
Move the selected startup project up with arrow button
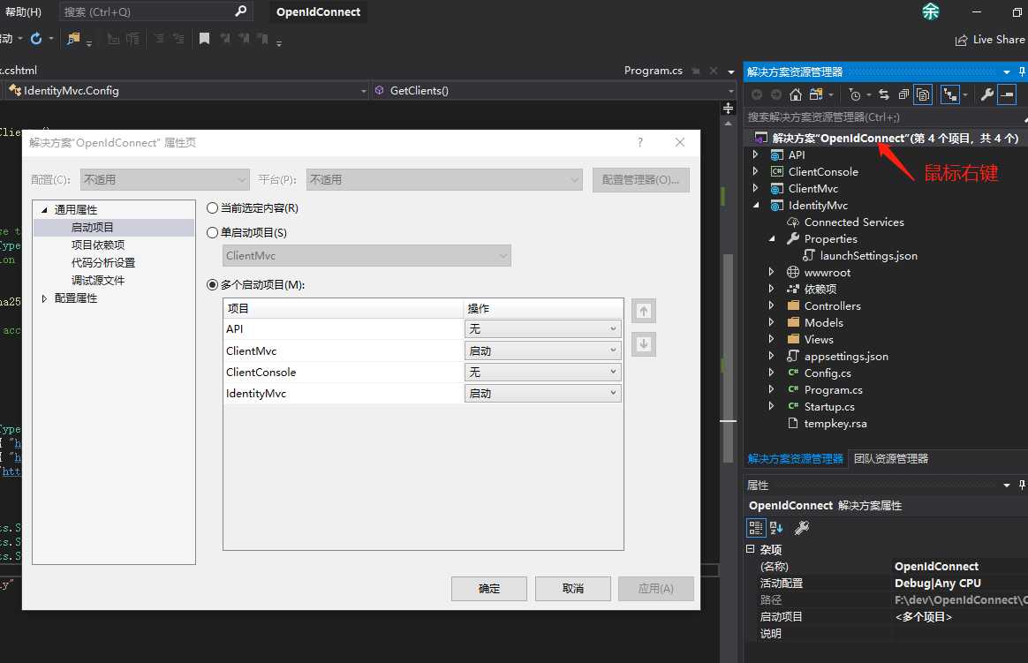click(x=644, y=311)
